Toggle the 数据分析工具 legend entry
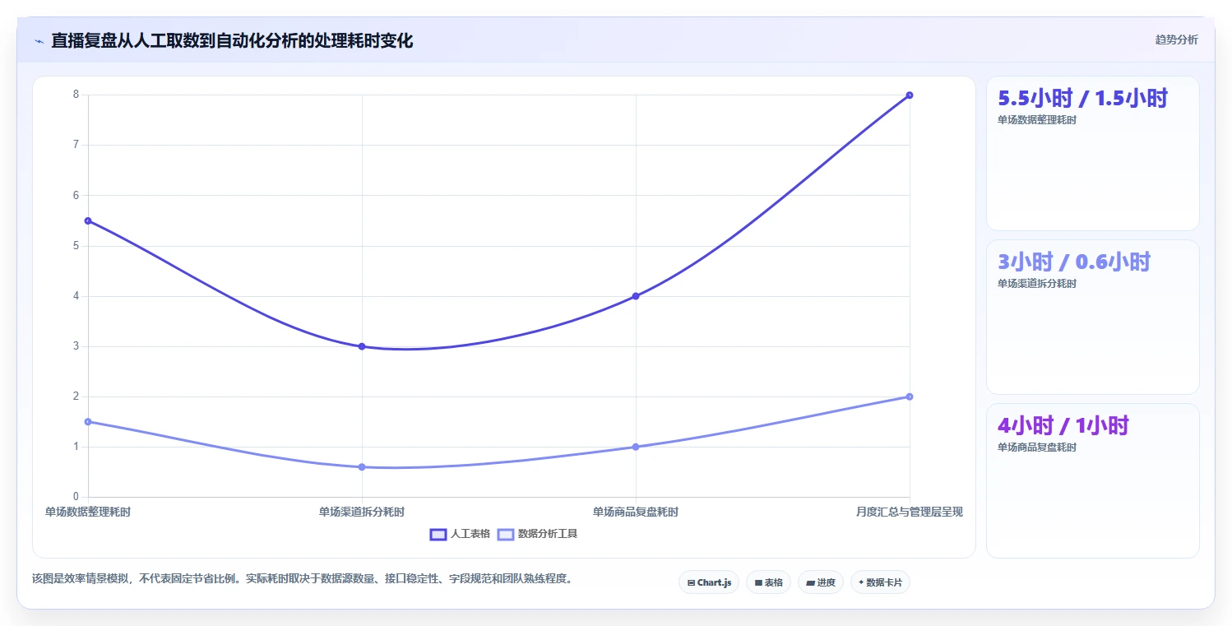This screenshot has height=626, width=1232. pyautogui.click(x=538, y=534)
